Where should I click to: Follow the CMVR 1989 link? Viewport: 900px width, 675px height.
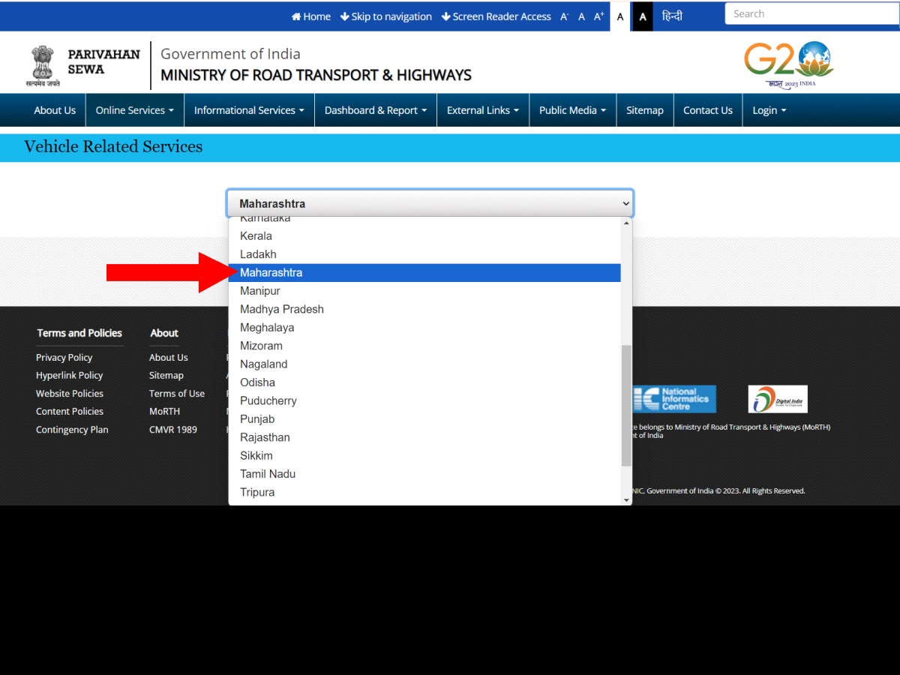172,429
